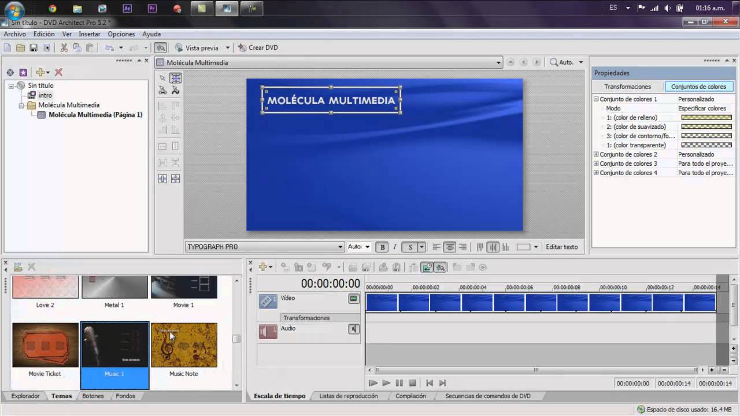This screenshot has height=416, width=740.
Task: Collapse the Molécula Multimedia folder node
Action: (21, 105)
